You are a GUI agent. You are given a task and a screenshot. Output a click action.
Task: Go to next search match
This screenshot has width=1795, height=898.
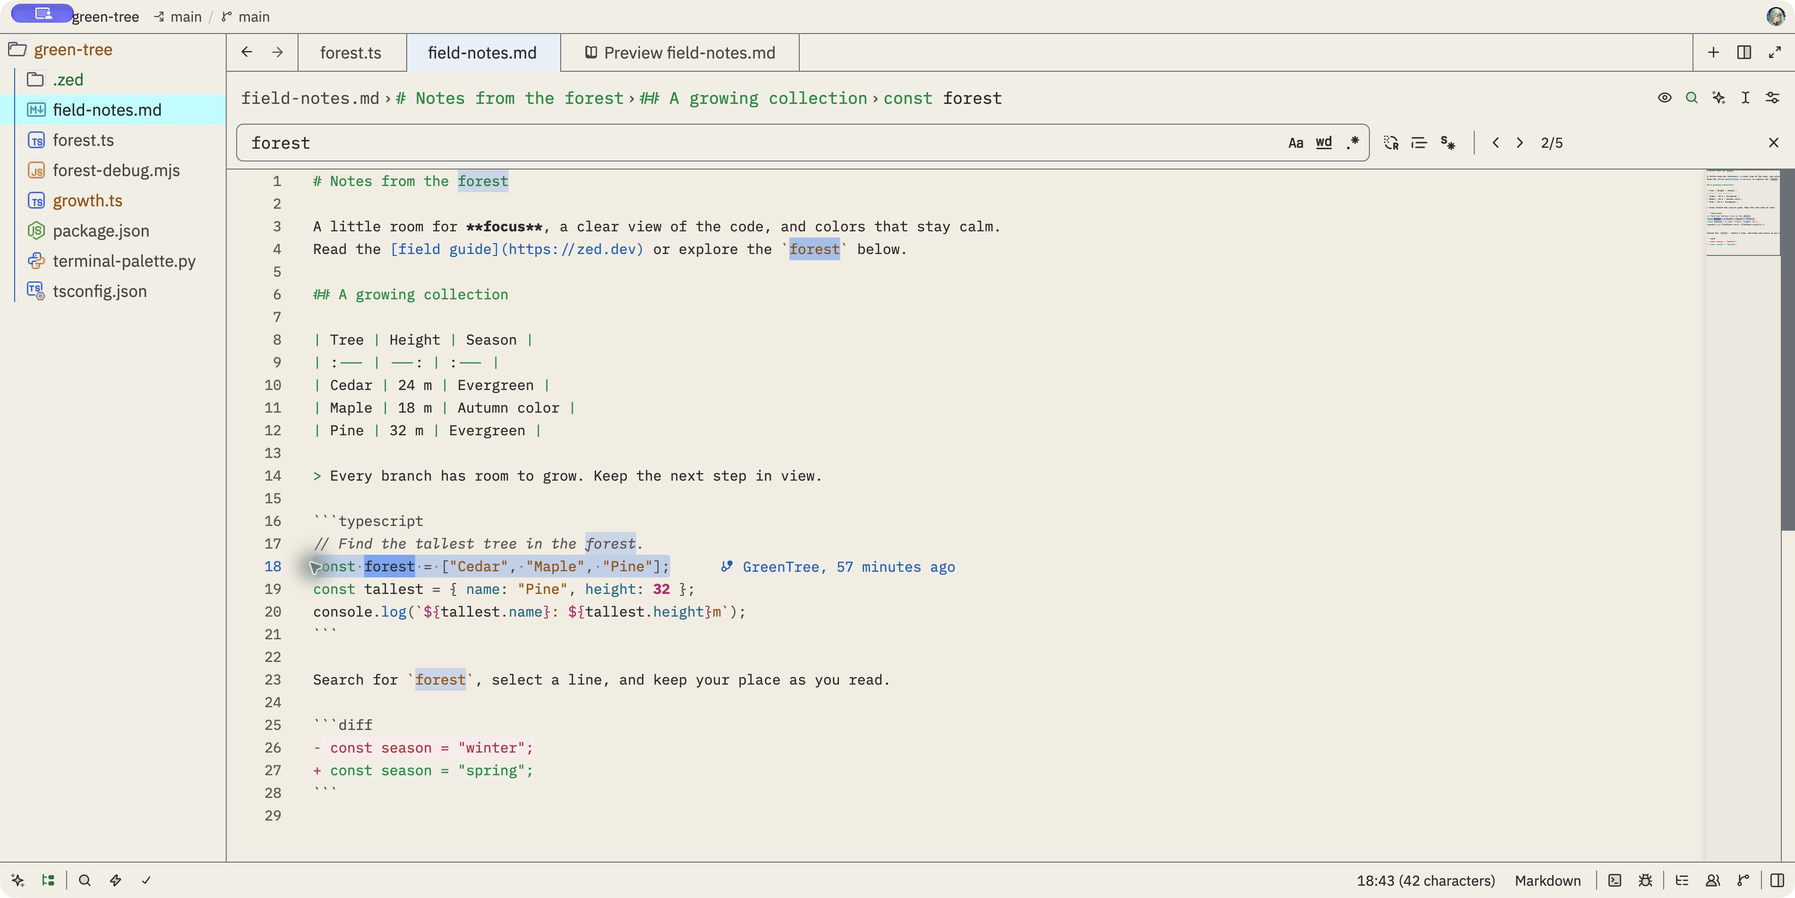(1520, 143)
